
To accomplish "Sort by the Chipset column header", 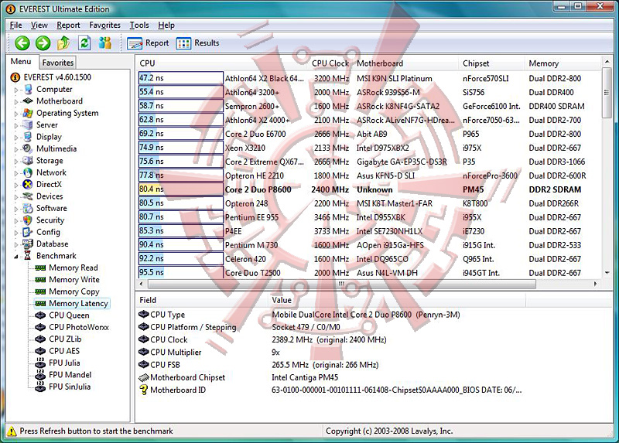I will pyautogui.click(x=492, y=63).
